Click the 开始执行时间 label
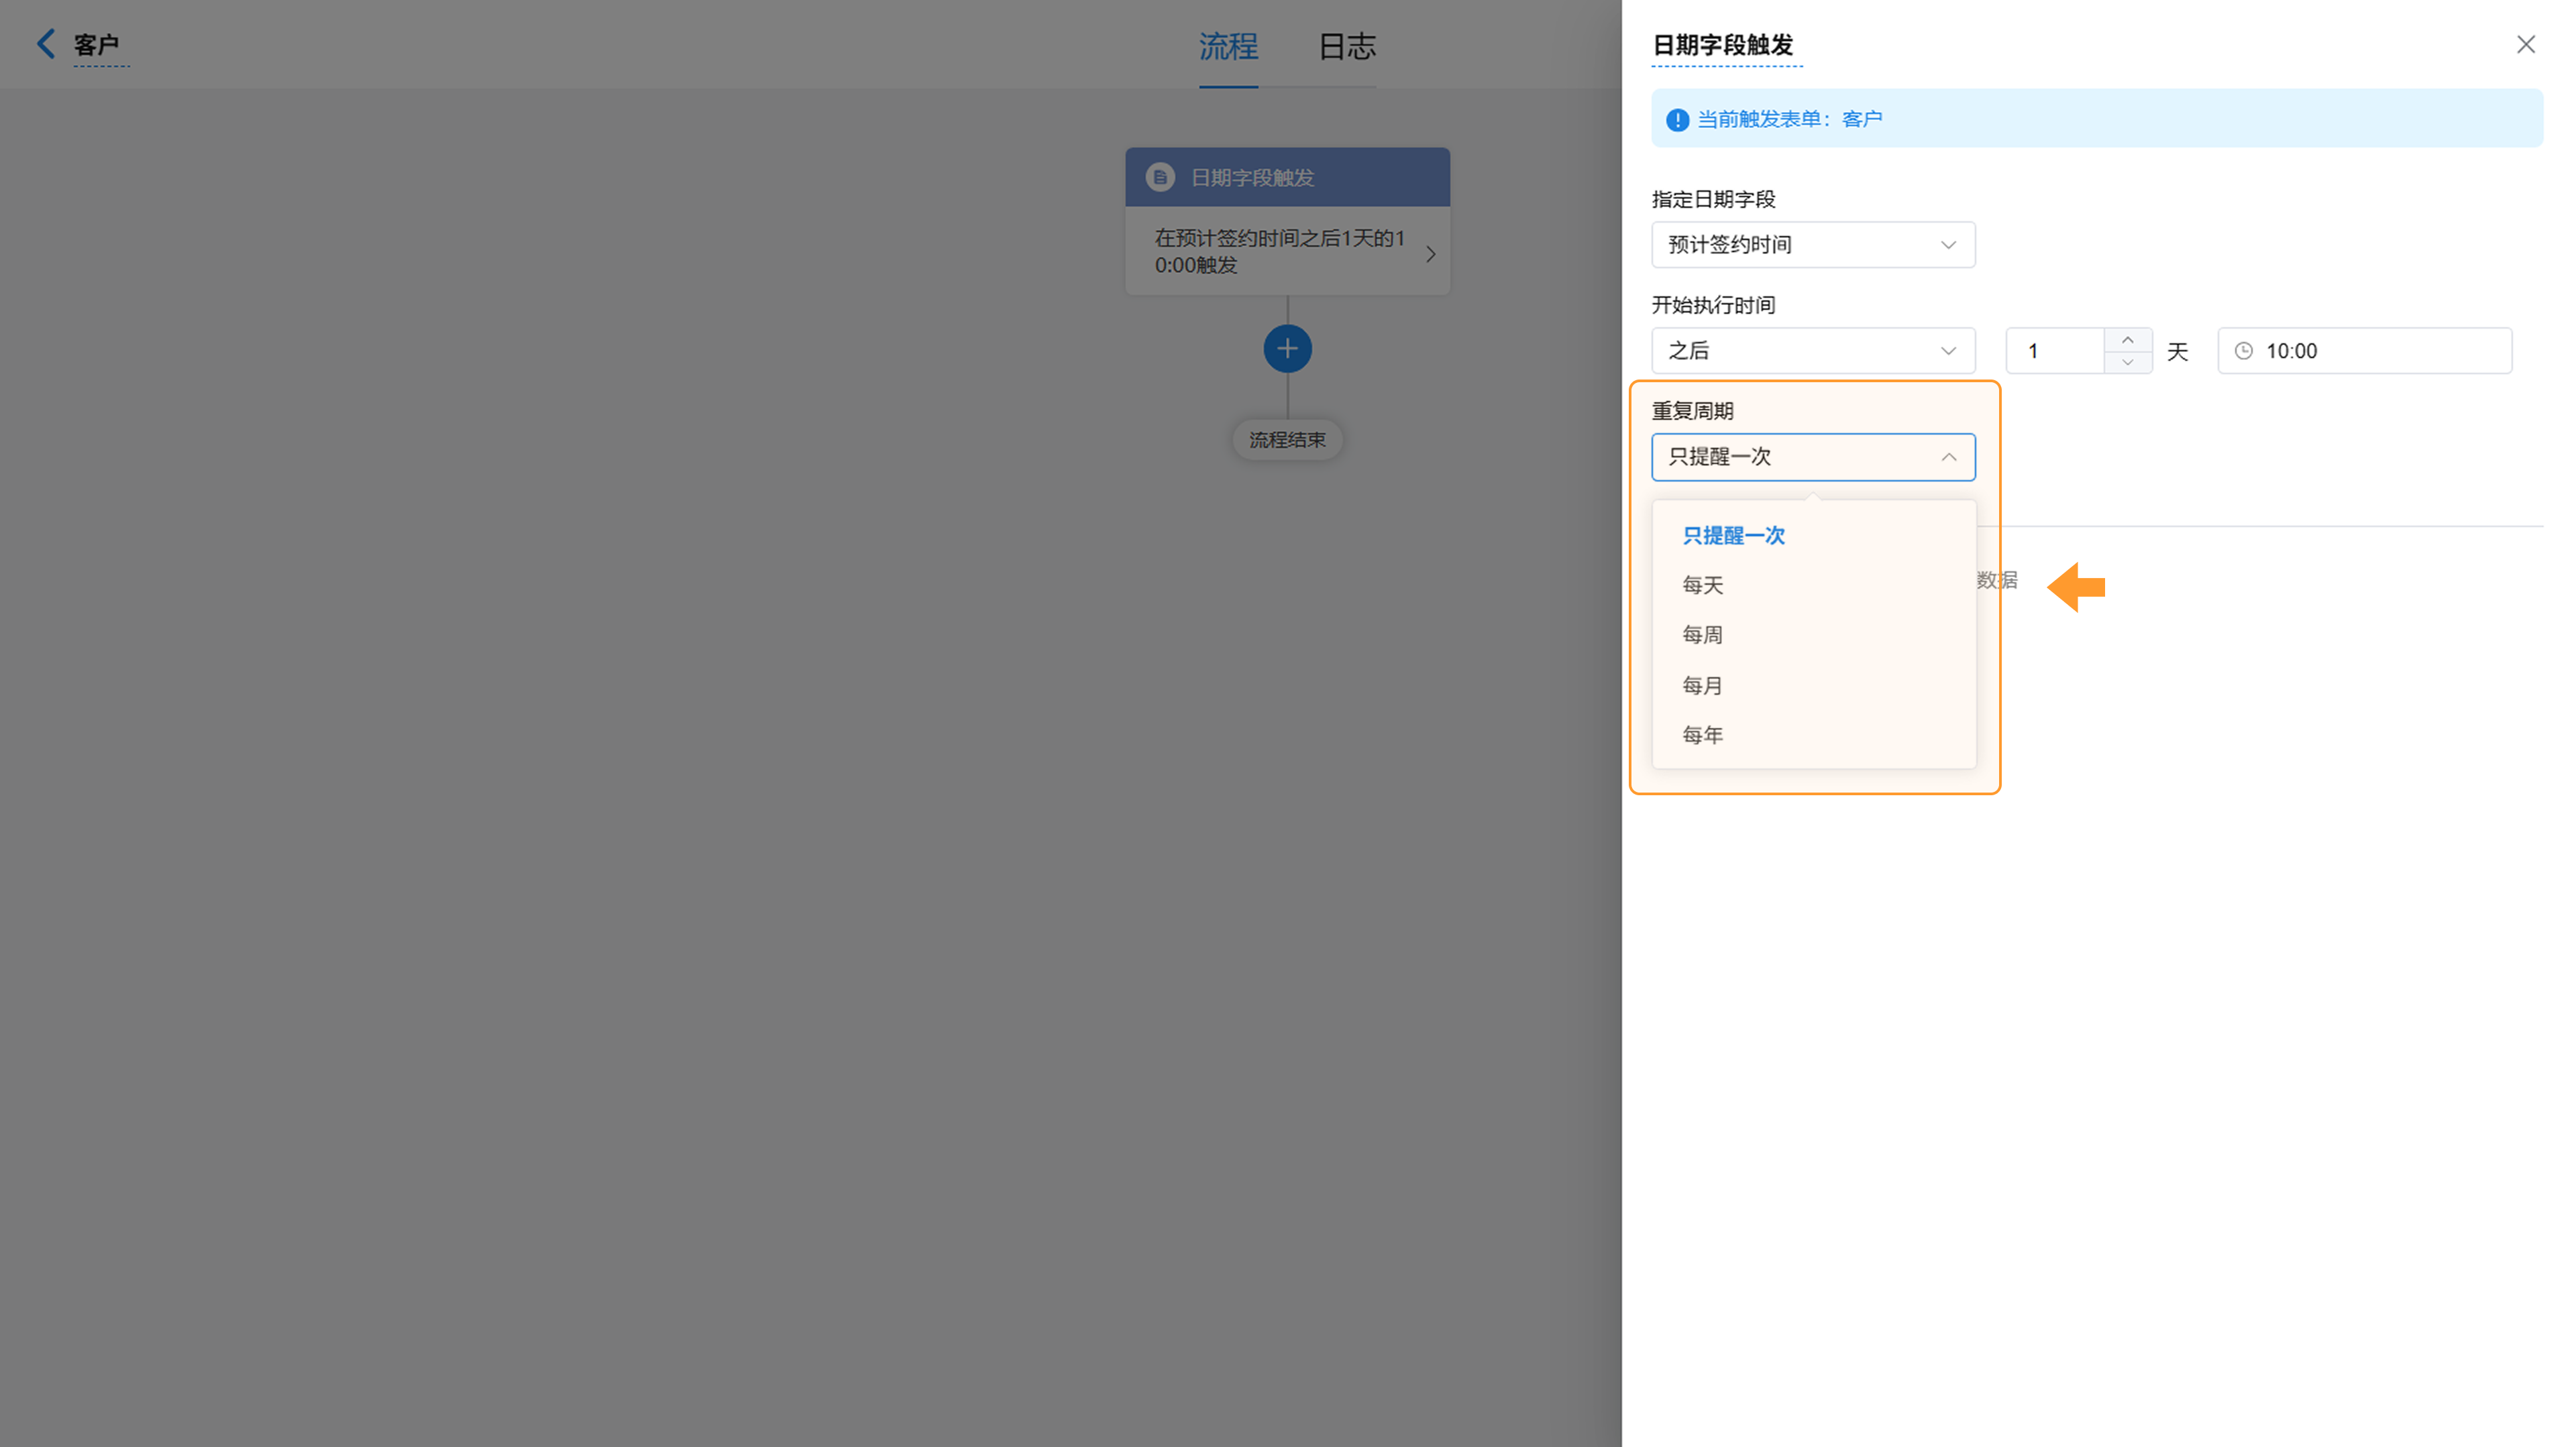This screenshot has width=2576, height=1447. 1713,306
